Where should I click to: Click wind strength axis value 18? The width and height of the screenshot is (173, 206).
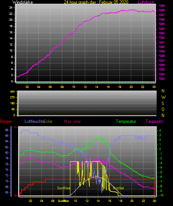click(11, 26)
